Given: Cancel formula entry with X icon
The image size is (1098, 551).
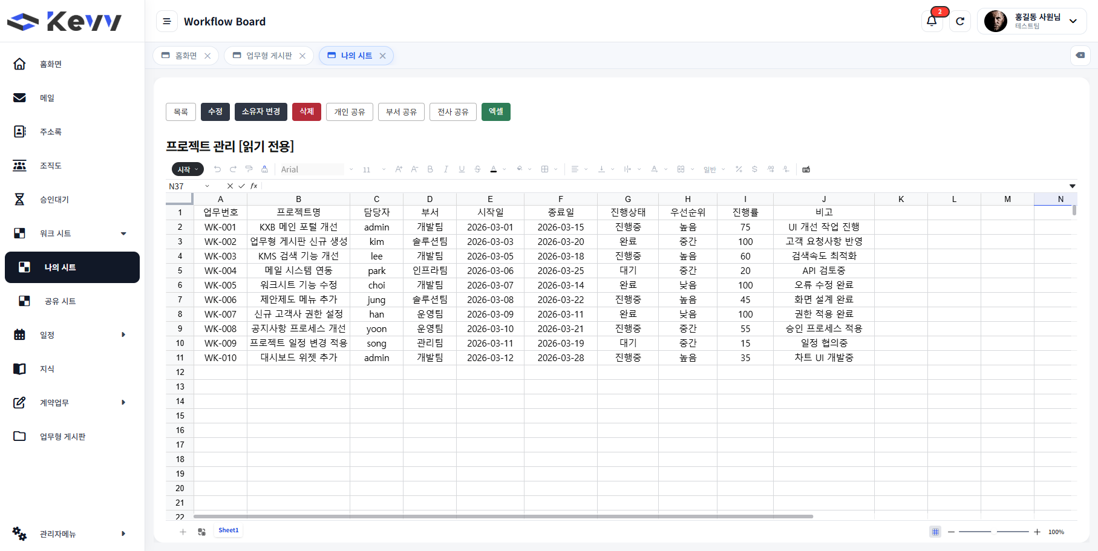Looking at the screenshot, I should pos(230,186).
